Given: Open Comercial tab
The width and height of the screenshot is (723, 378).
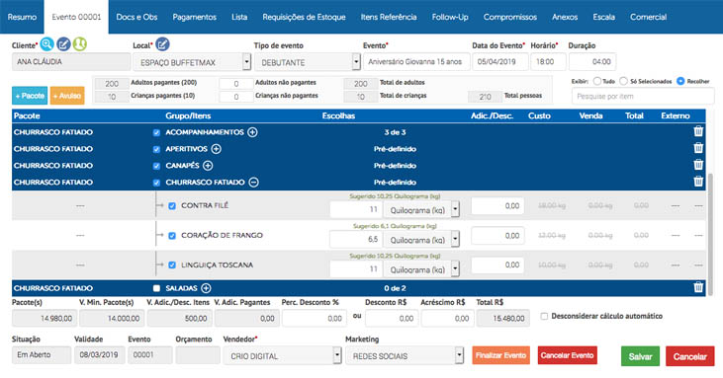Looking at the screenshot, I should (648, 17).
